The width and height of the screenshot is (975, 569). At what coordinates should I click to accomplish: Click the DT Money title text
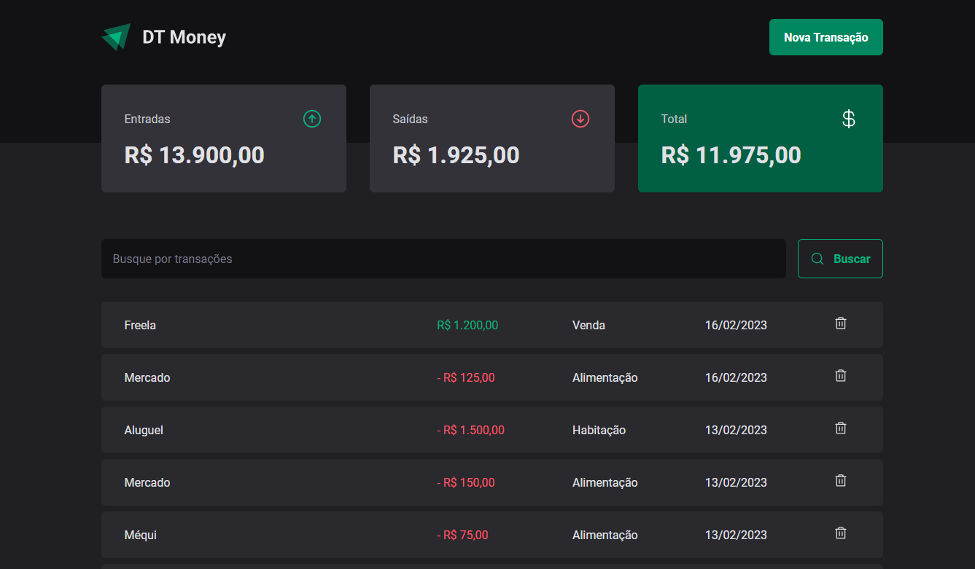[x=184, y=36]
